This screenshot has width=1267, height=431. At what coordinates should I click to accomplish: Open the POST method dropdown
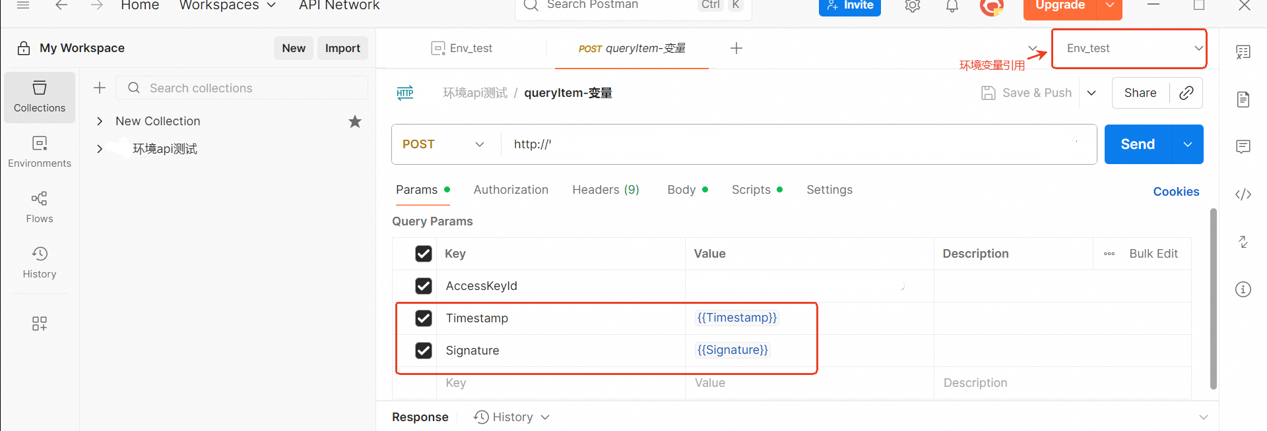(x=444, y=144)
